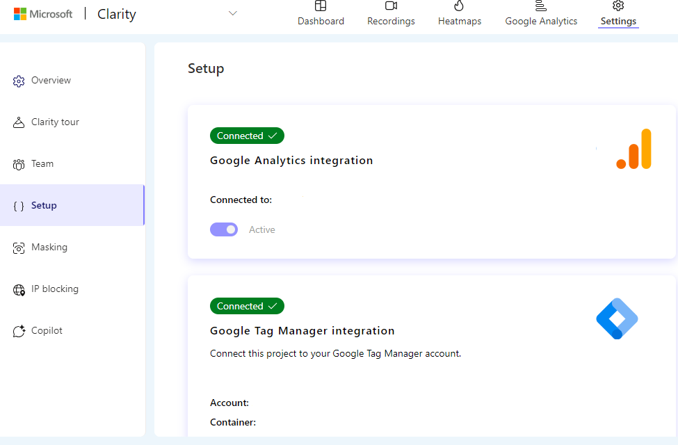678x445 pixels.
Task: Open the project selector dropdown chevron
Action: click(x=233, y=13)
